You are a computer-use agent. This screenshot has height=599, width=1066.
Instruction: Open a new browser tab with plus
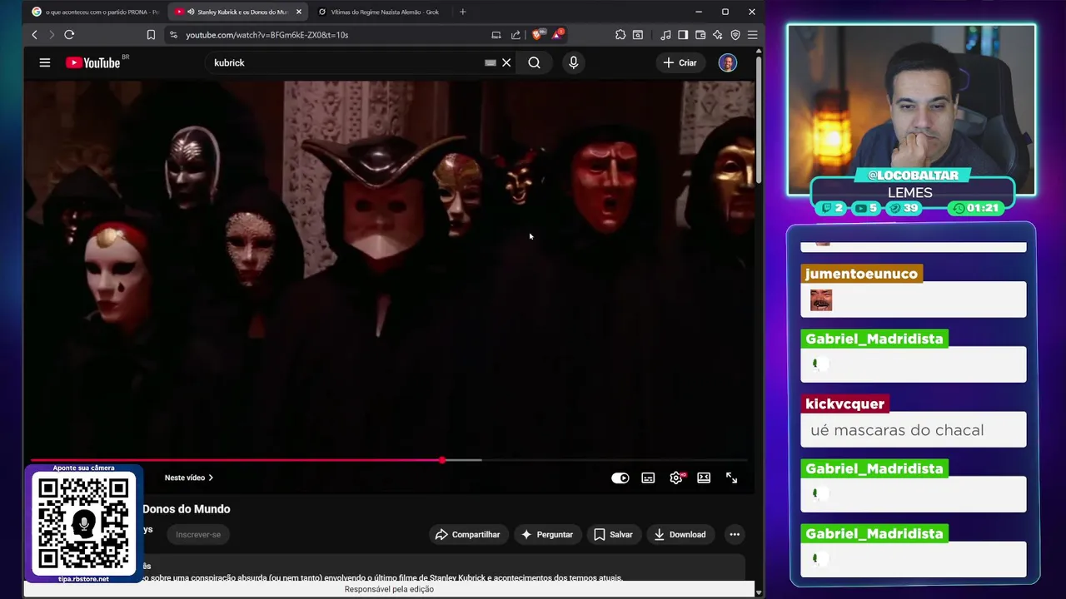pos(463,12)
